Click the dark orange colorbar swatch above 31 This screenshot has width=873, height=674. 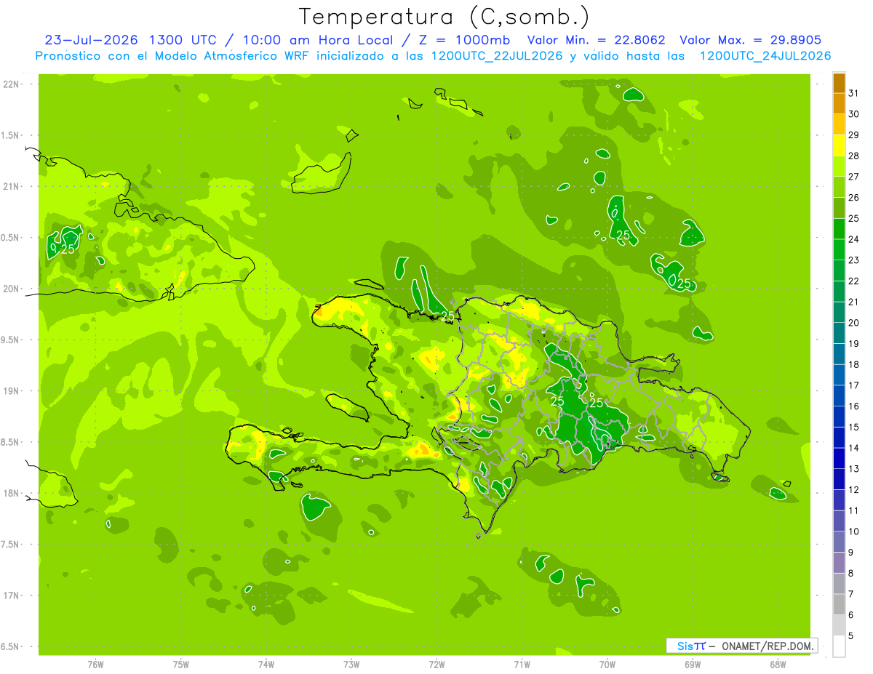tap(839, 84)
